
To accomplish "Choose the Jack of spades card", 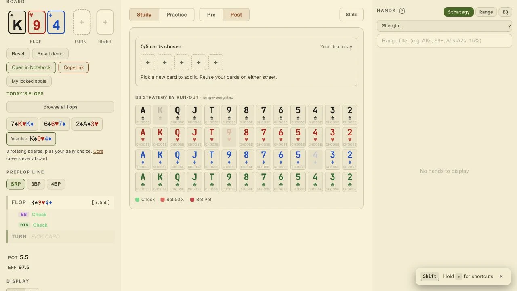I will [x=194, y=115].
